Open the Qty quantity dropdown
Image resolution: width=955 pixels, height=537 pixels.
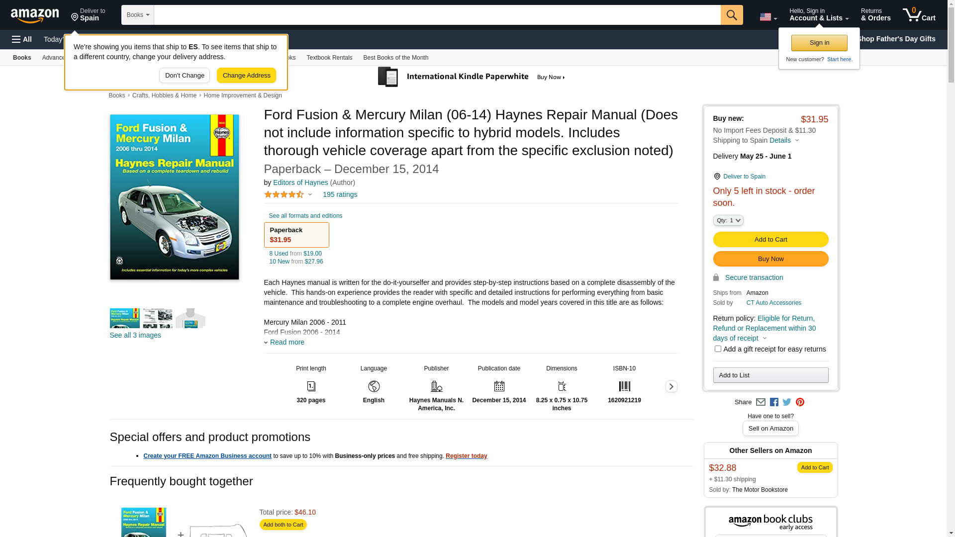point(728,220)
